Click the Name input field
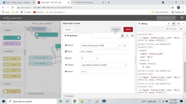Screen dimensions: 186x104 [103, 72]
